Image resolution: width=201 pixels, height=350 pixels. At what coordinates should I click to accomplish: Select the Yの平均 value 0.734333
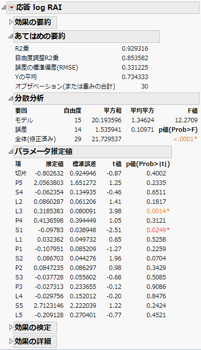135,77
